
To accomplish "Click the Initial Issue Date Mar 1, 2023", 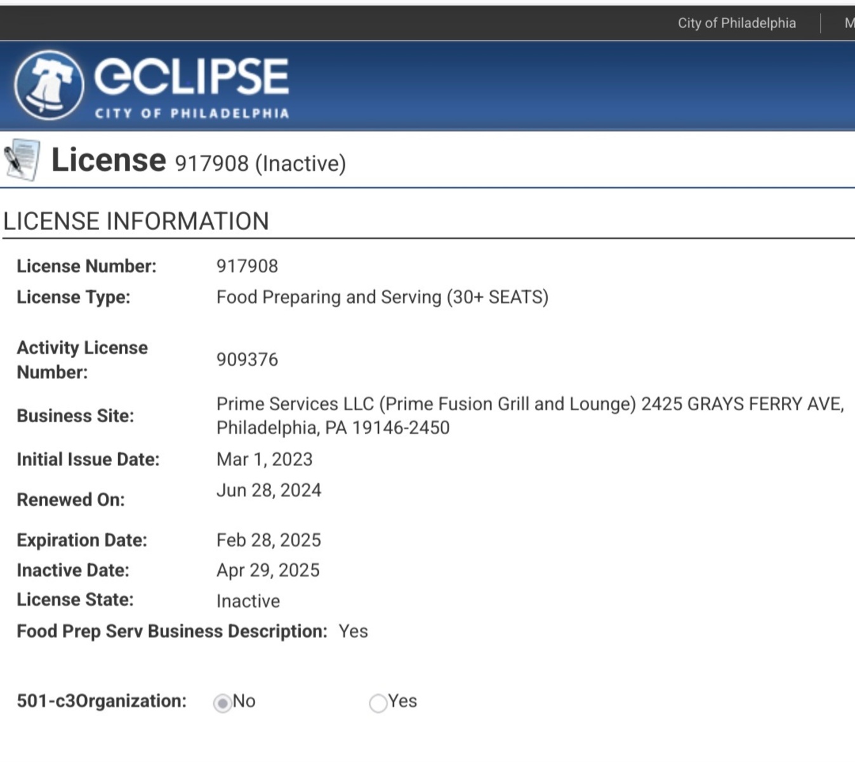I will coord(264,459).
